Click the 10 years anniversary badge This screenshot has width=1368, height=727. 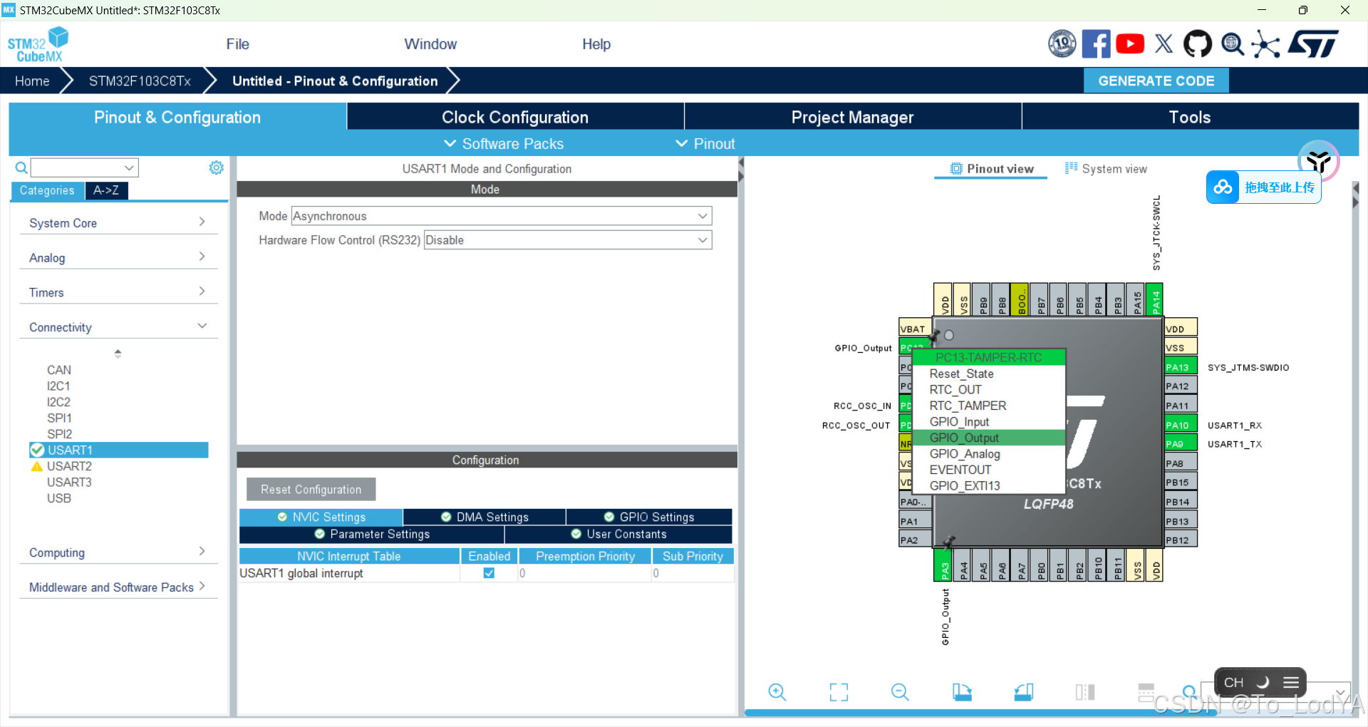[1062, 44]
